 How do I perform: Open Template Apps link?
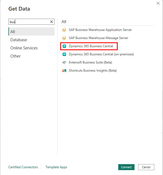pos(56,167)
